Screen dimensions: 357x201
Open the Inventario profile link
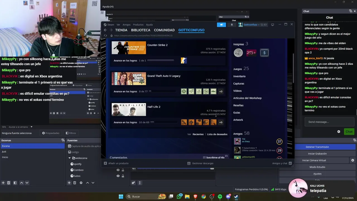239,76
